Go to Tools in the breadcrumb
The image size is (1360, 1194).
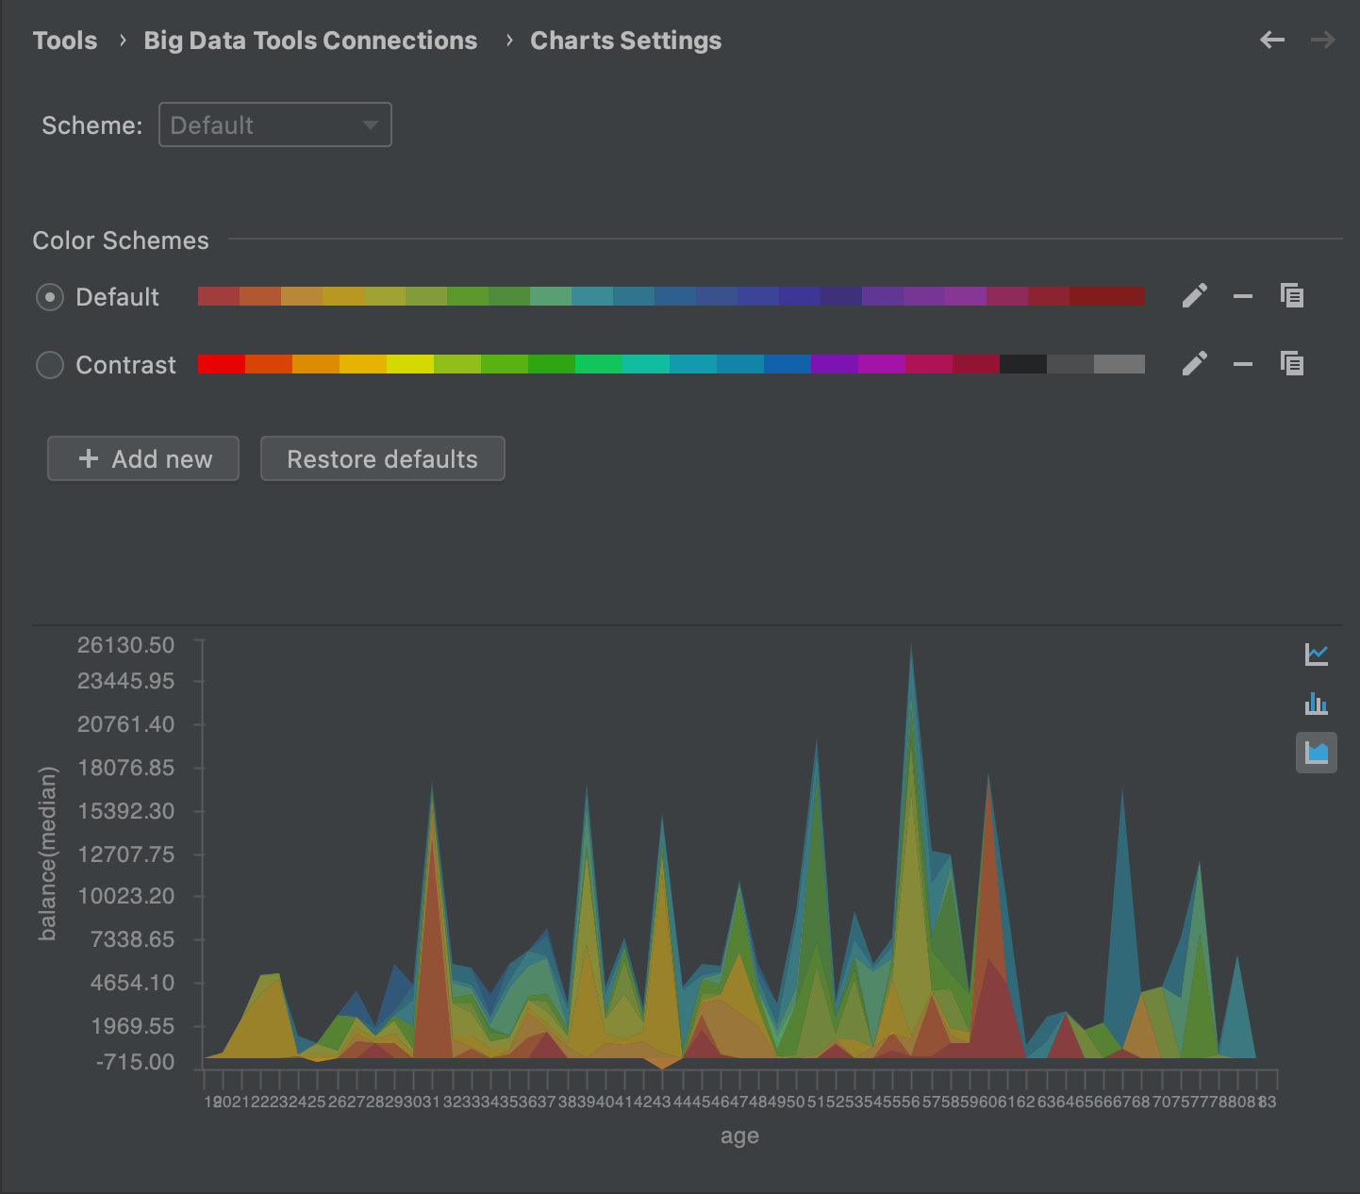coord(64,40)
